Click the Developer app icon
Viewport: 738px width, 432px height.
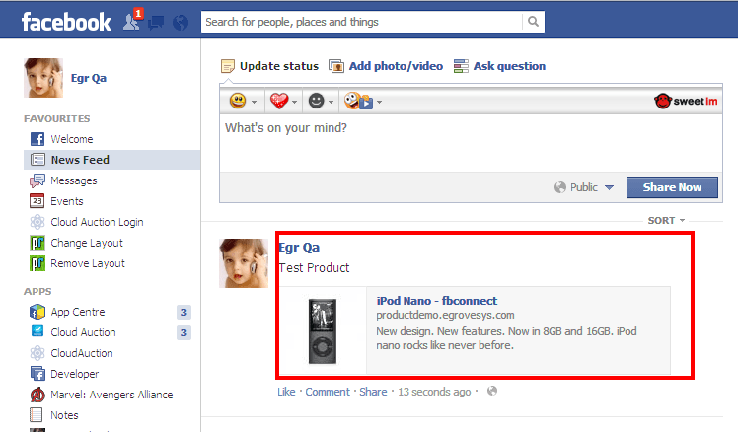tap(37, 374)
